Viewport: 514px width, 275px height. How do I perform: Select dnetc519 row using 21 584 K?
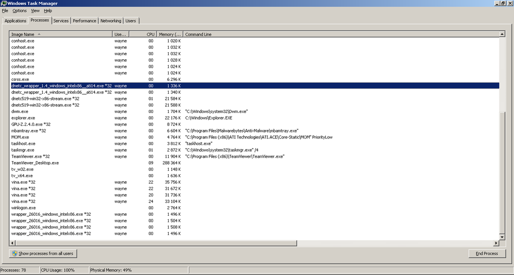click(254, 99)
